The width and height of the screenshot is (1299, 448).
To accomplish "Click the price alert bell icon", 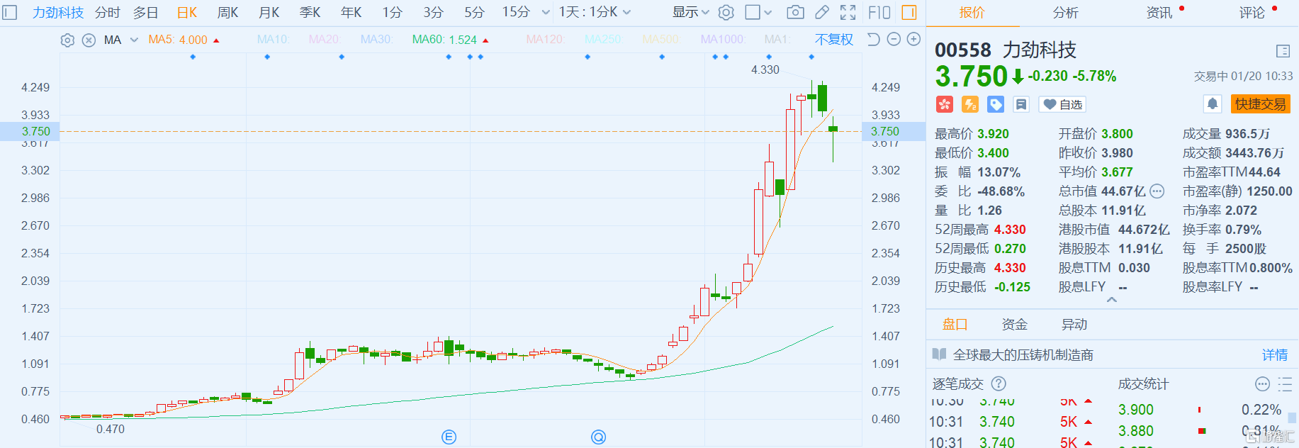I will (x=1213, y=104).
